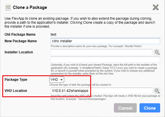
Task: Click the Installer Location label
Action: (19, 52)
